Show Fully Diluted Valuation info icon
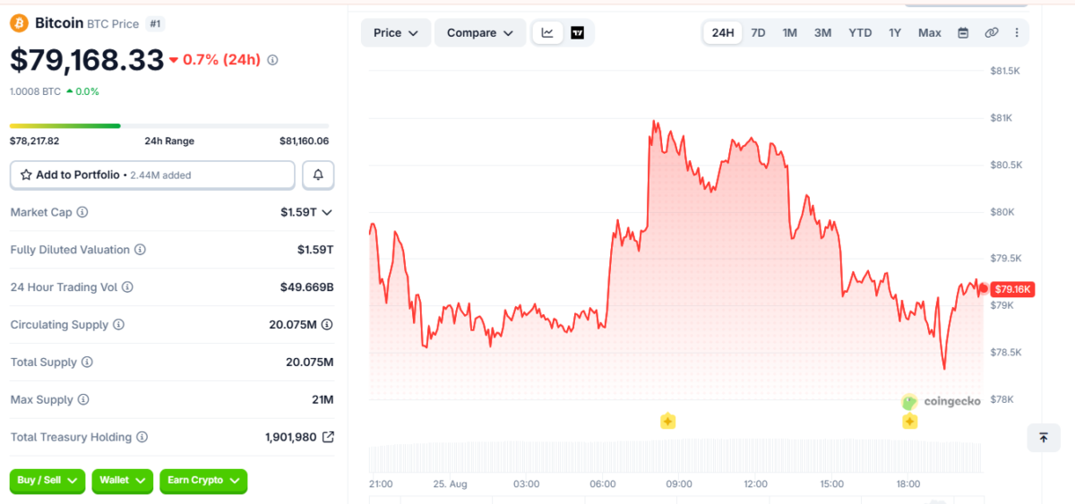Screen dimensions: 1075x504 tap(140, 250)
